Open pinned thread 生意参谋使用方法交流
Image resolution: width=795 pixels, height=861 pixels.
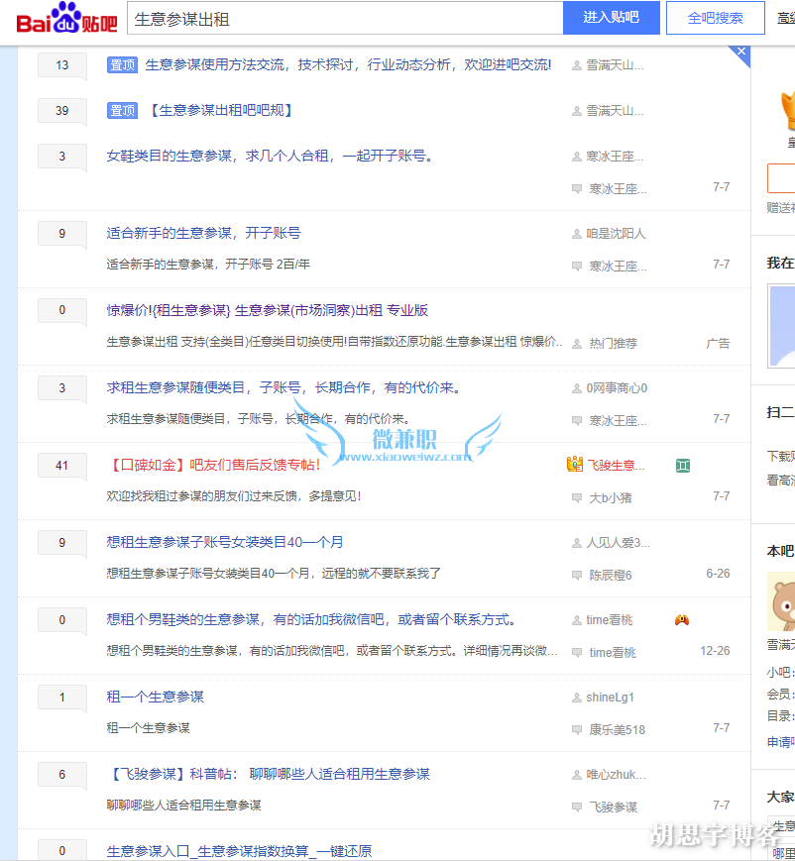[348, 64]
